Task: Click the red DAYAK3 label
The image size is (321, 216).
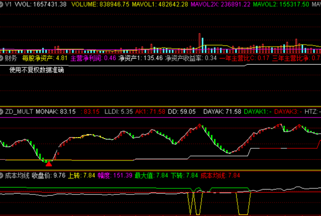Action: (288, 111)
